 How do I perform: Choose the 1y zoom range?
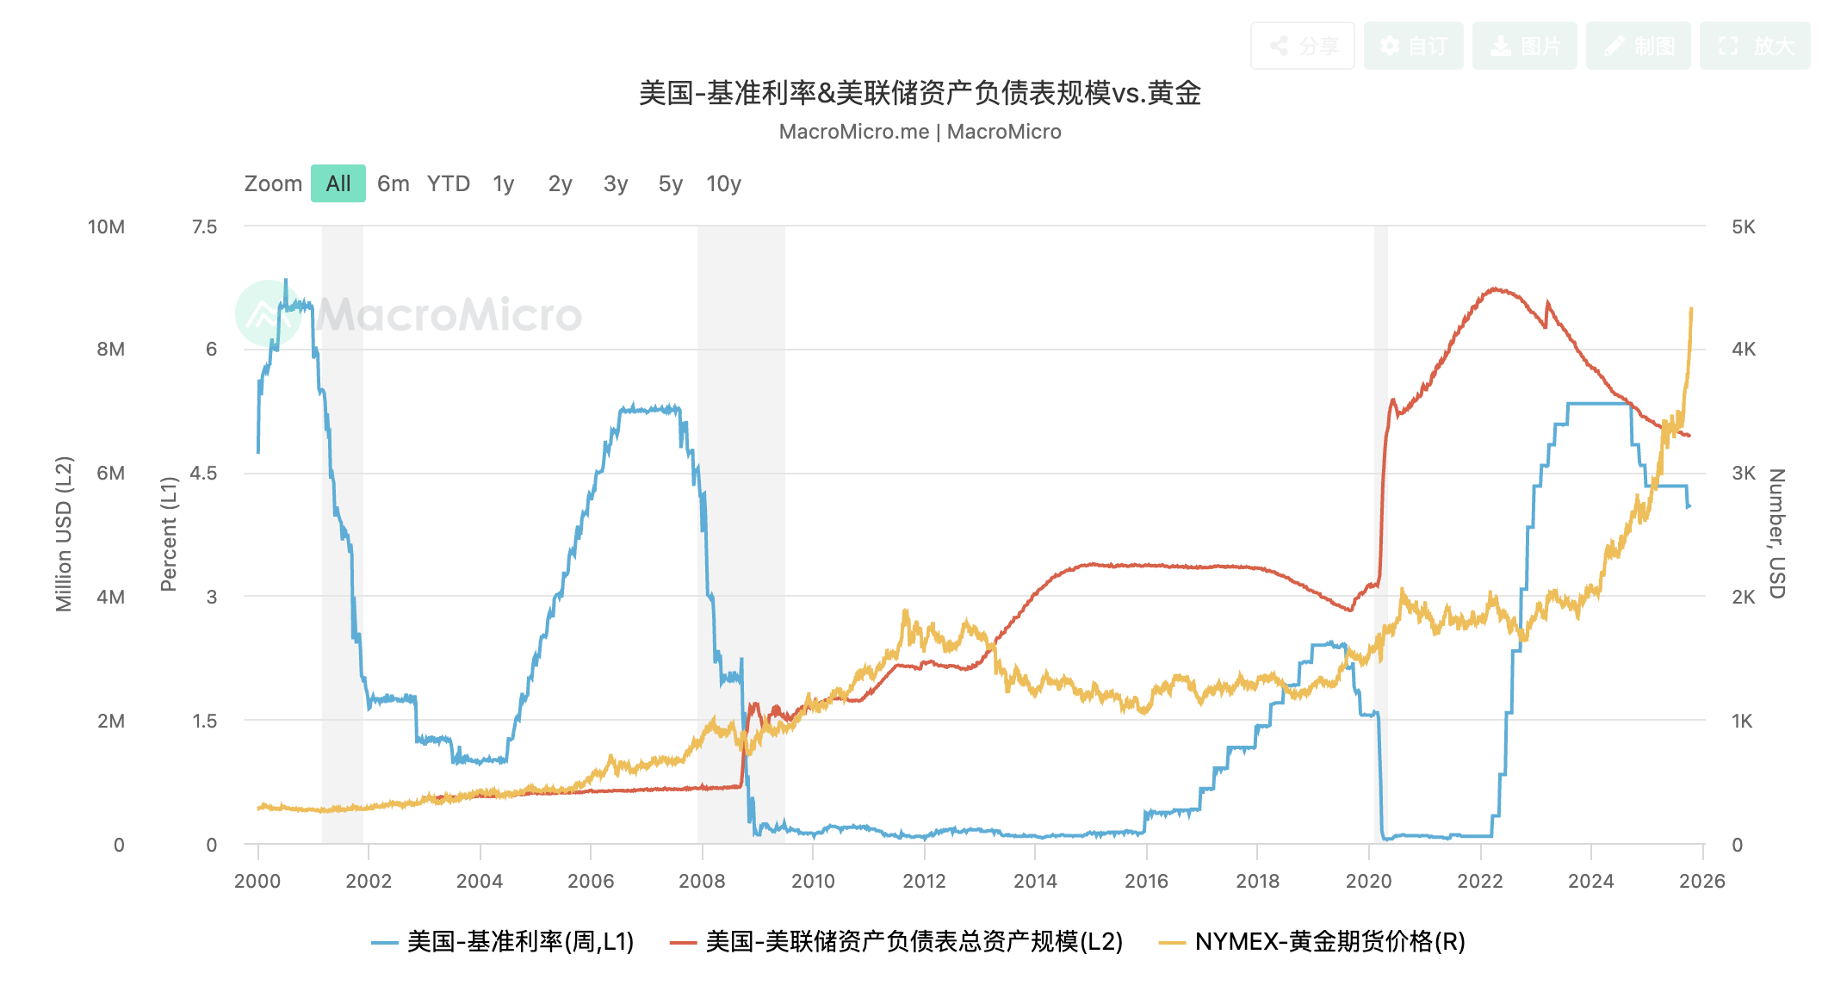[x=503, y=183]
